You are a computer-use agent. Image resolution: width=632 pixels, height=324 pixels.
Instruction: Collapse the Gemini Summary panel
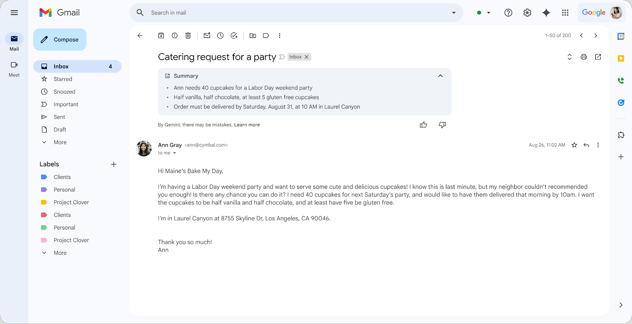point(440,75)
